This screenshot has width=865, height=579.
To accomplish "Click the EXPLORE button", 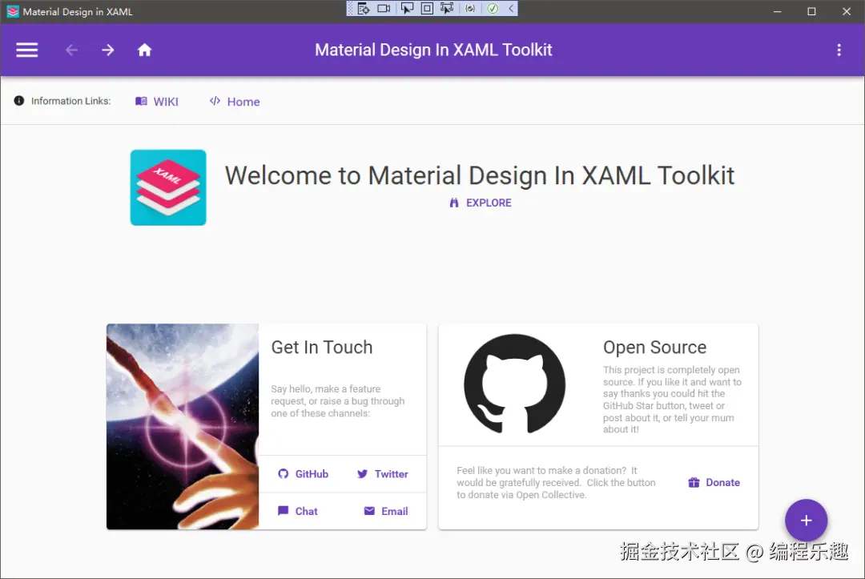I will [481, 203].
